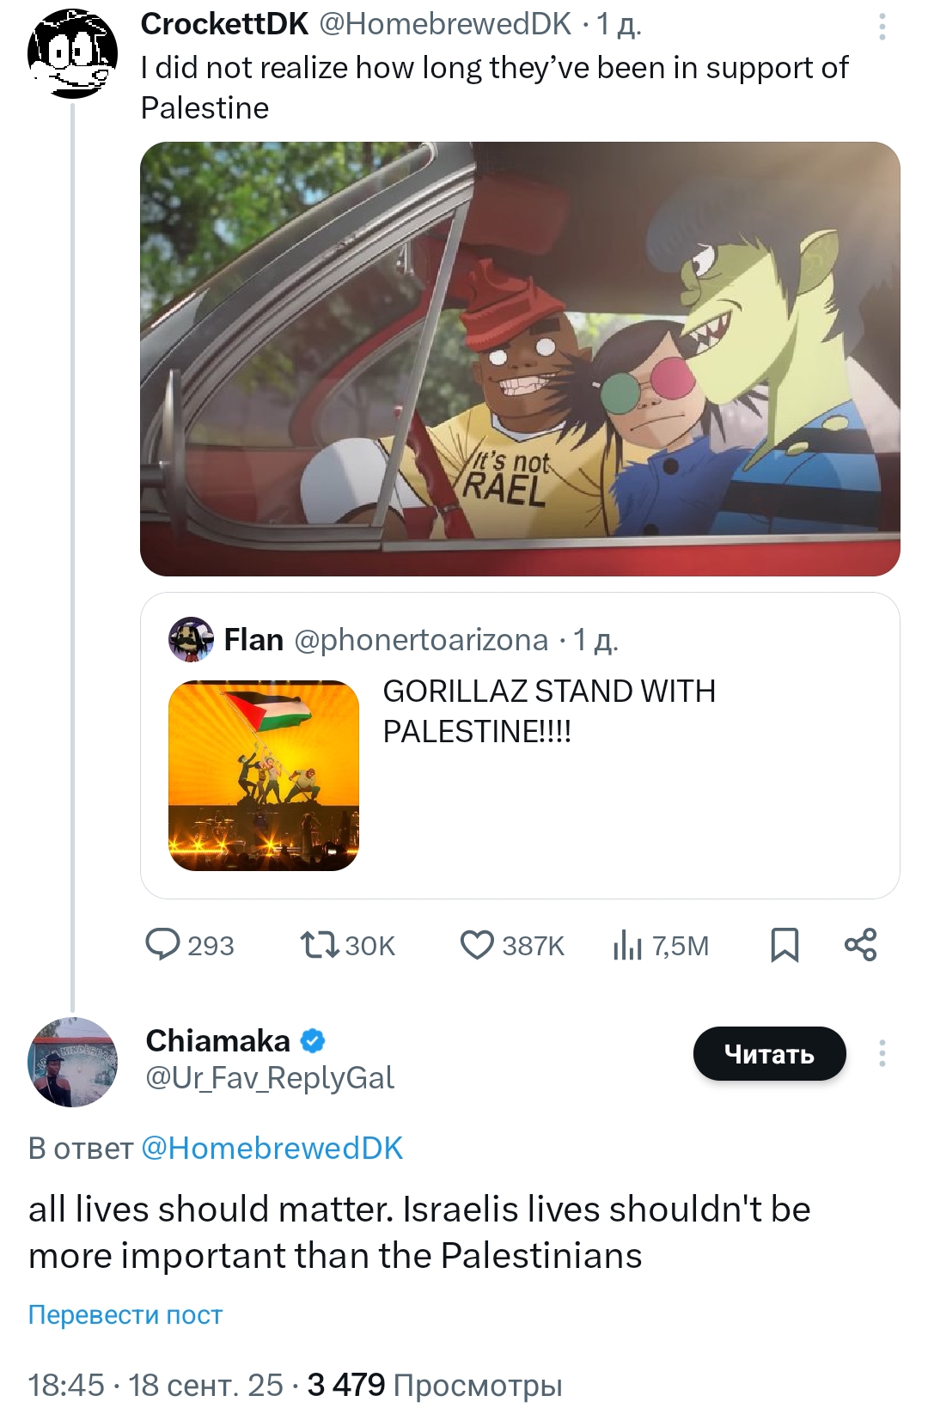The image size is (928, 1420).
Task: Open CrockettDK's profile avatar
Action: [72, 54]
